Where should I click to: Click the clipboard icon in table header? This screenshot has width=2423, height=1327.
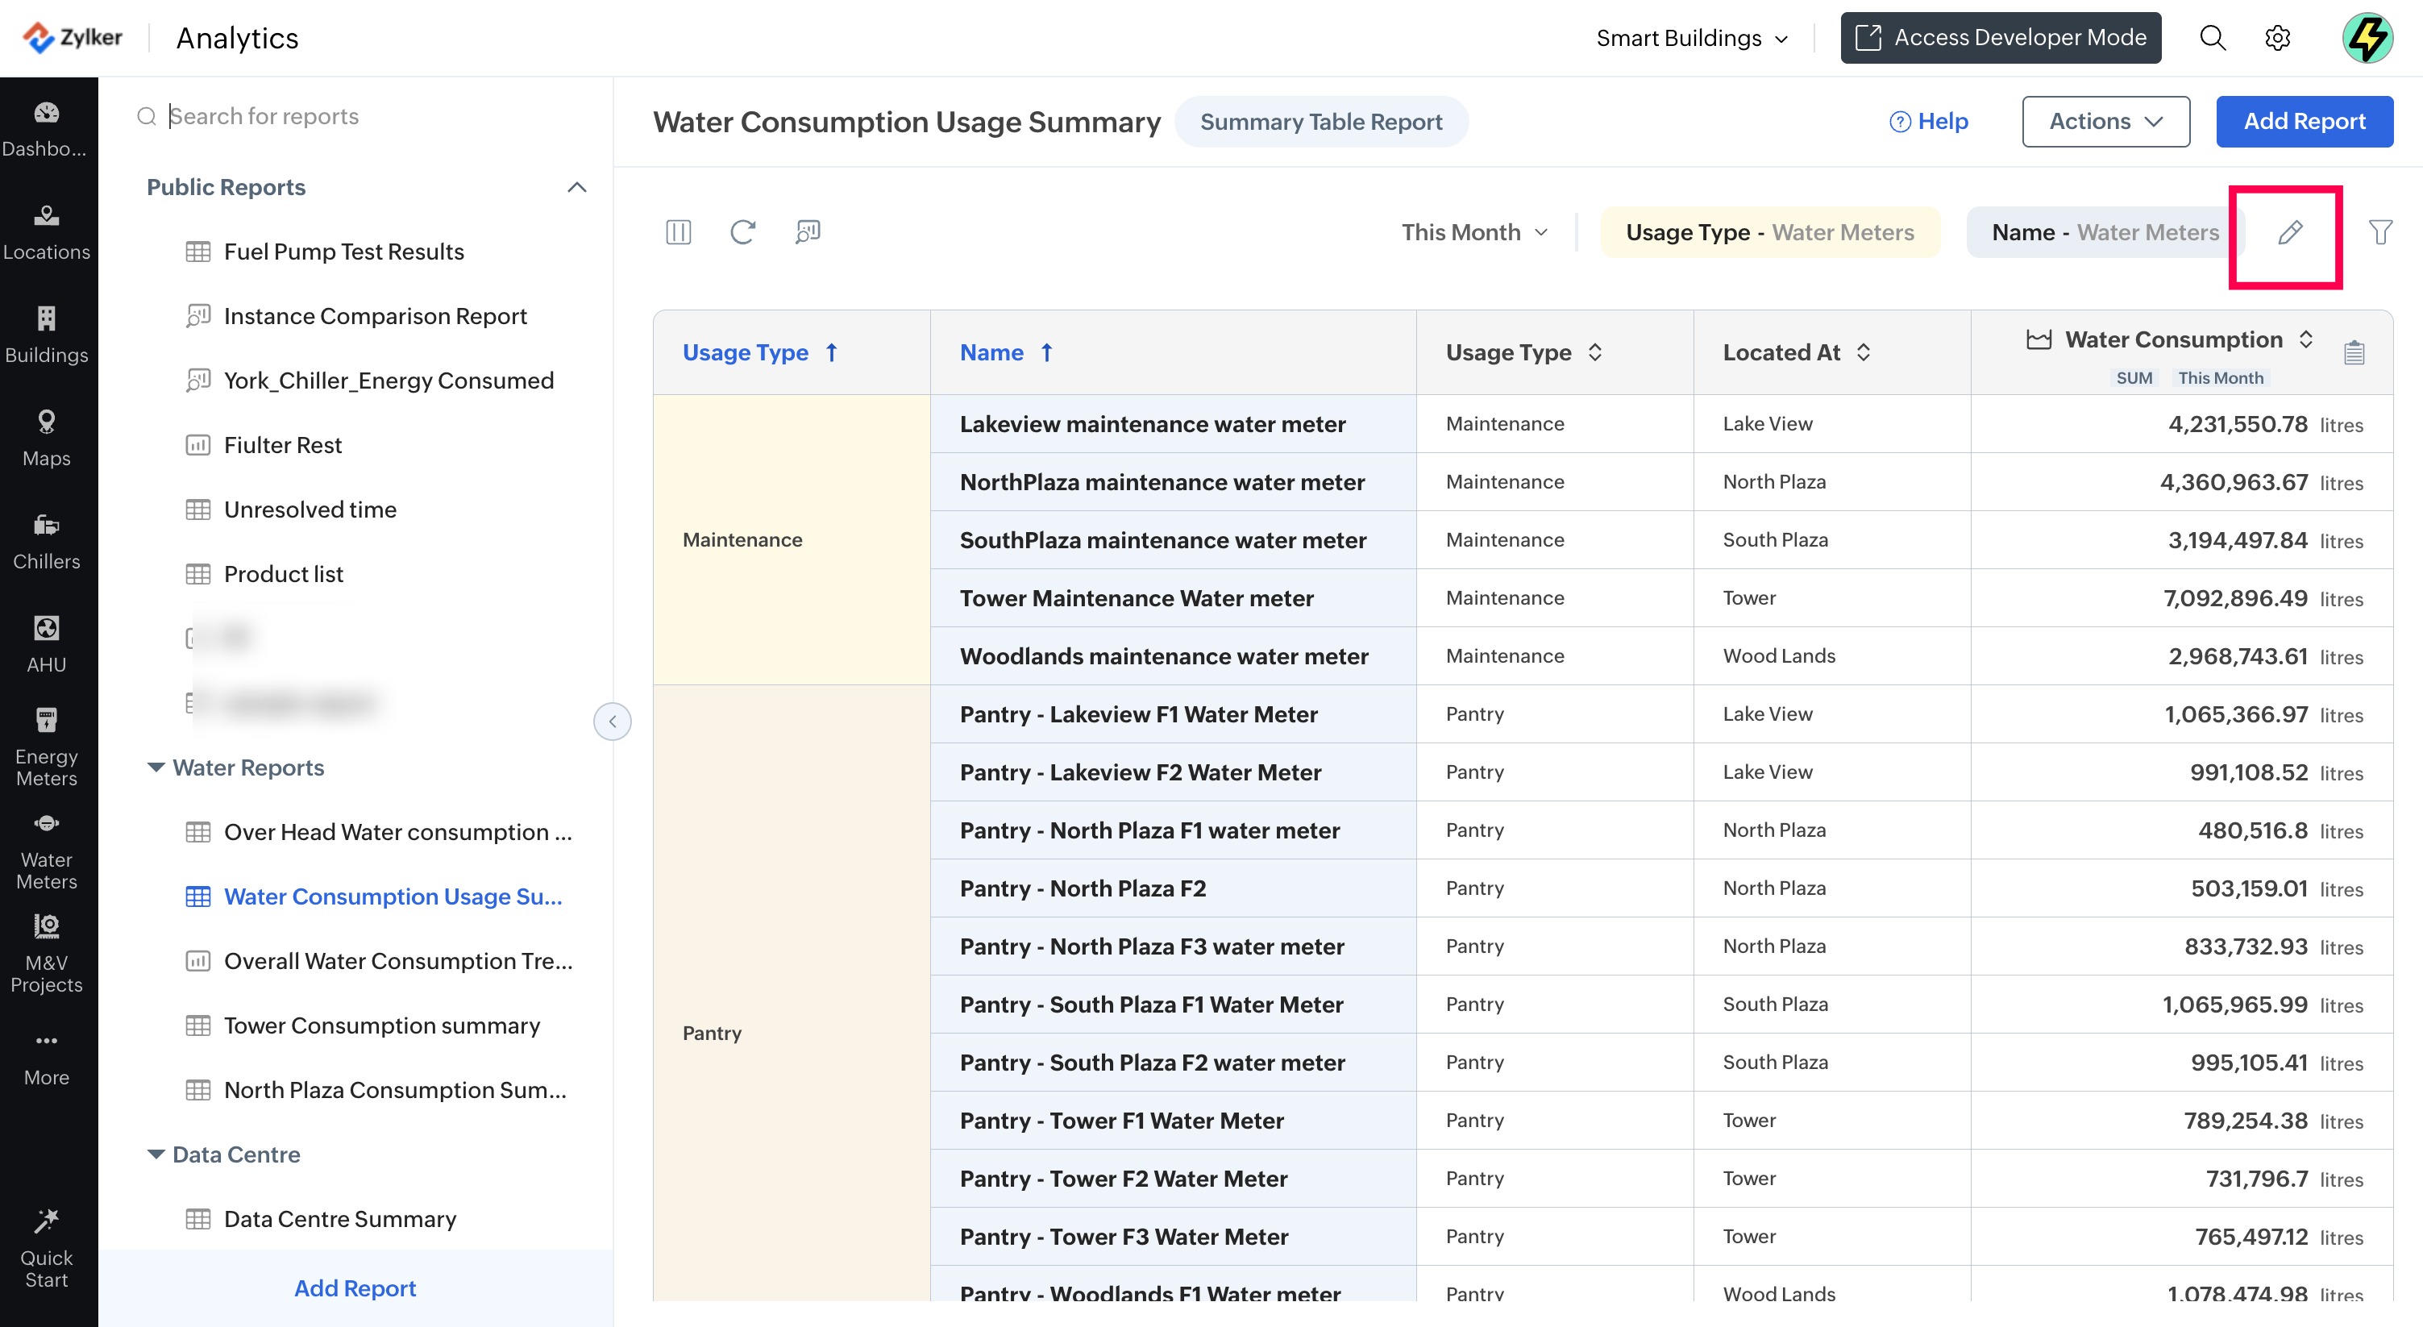2354,352
